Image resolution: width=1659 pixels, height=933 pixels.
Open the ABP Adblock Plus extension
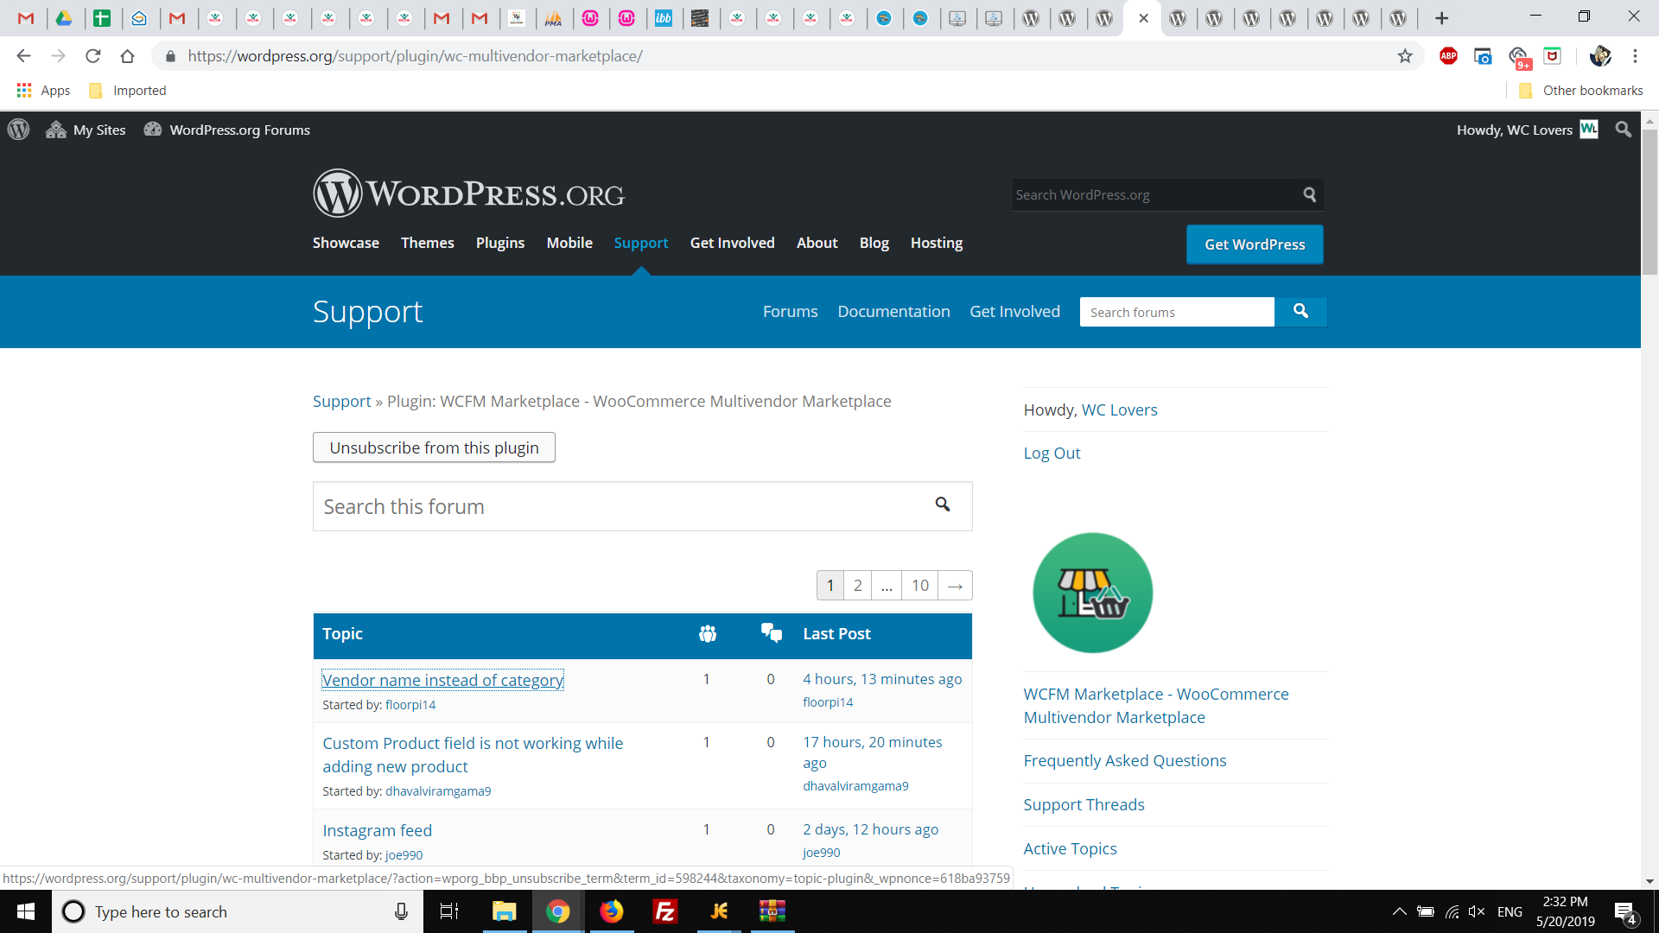[x=1448, y=56]
